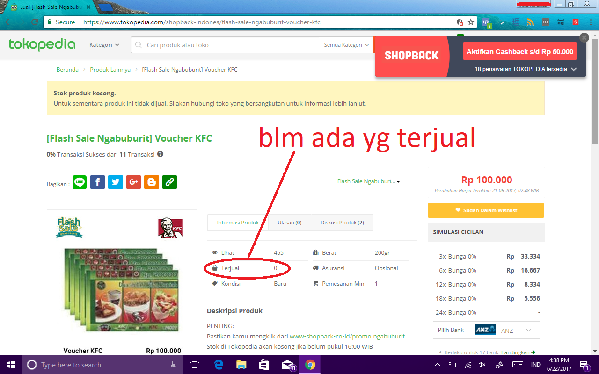Viewport: 599px width, 374px height.
Task: Open the Action Center notification icon
Action: click(584, 365)
